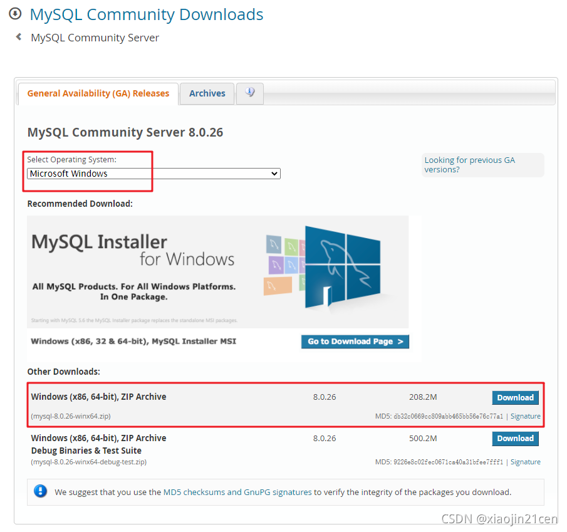Click the MD5 hash starting 9226e8c02

pyautogui.click(x=448, y=462)
